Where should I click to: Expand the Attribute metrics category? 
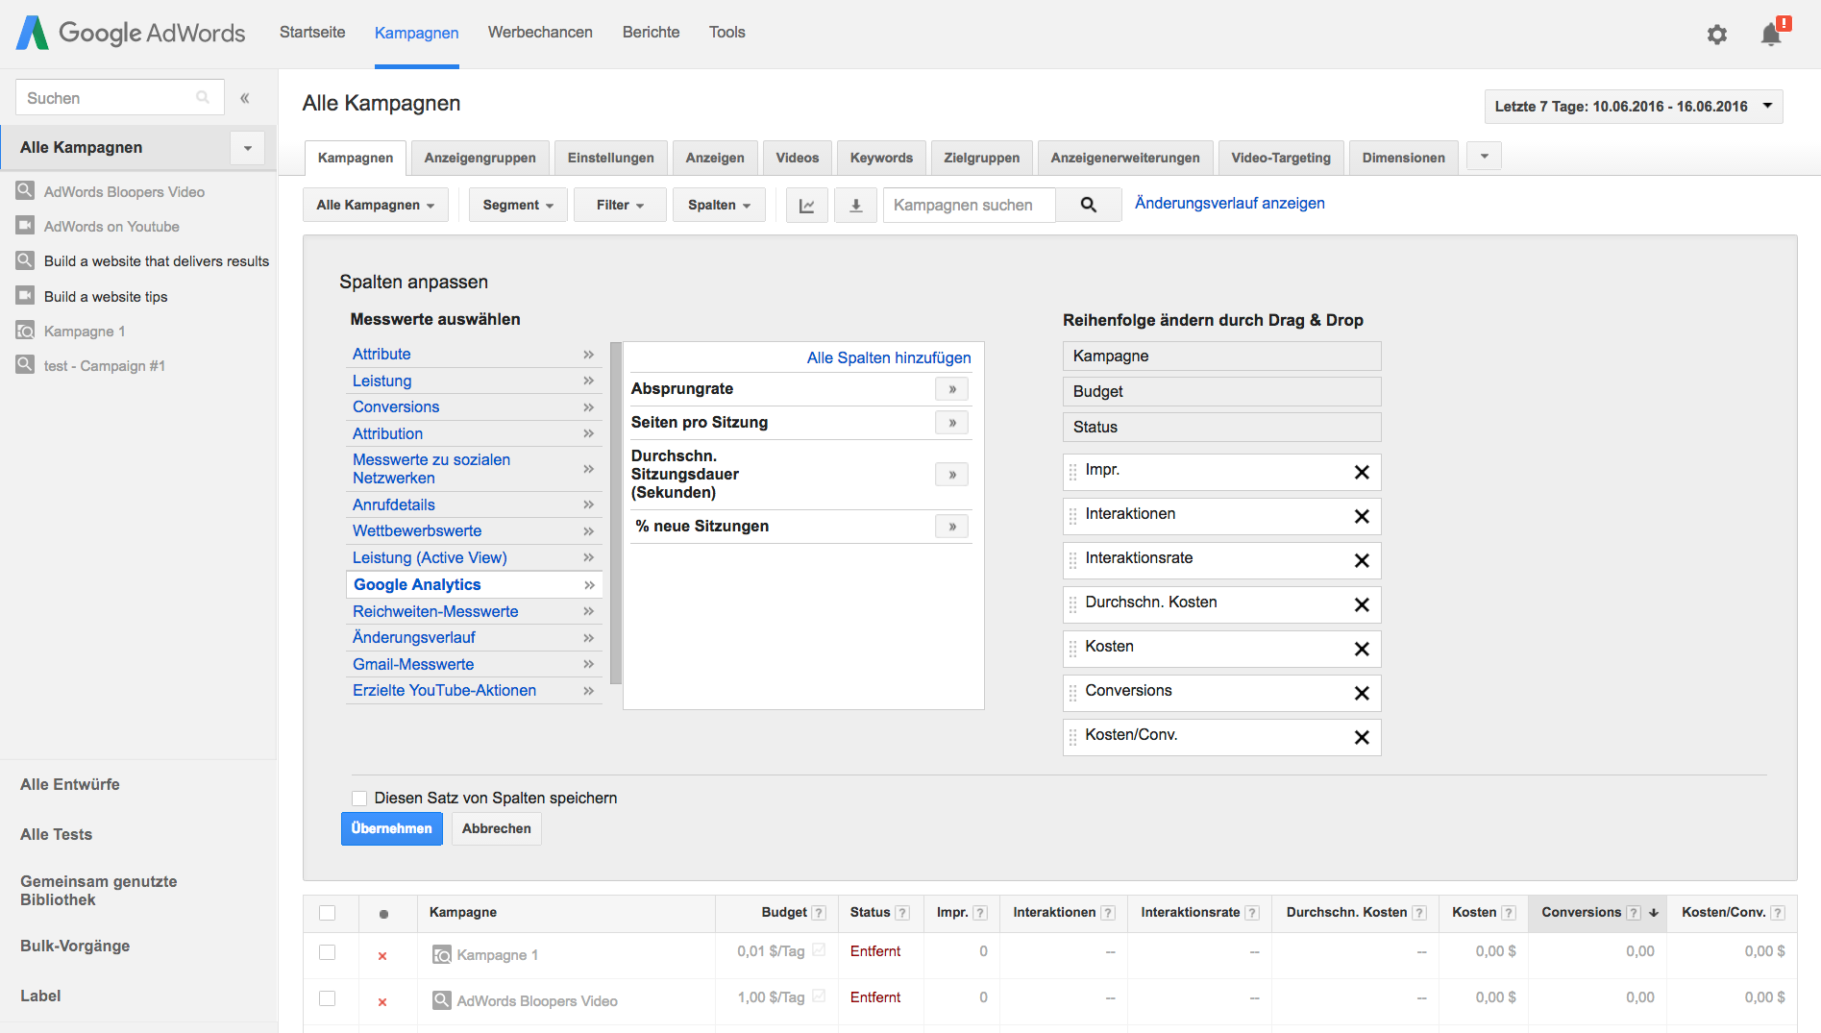tap(474, 355)
